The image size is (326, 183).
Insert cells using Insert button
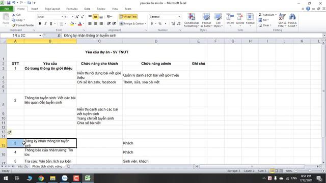tap(230, 20)
